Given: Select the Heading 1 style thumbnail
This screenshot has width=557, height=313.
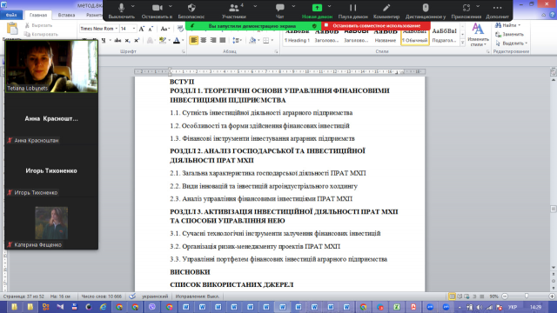Looking at the screenshot, I should pyautogui.click(x=297, y=37).
